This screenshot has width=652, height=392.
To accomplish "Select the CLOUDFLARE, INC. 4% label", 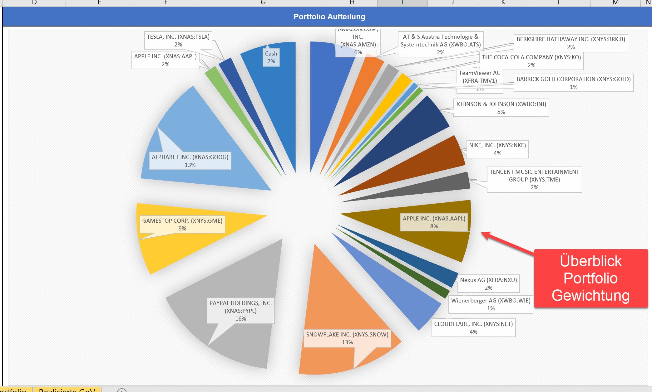I will pyautogui.click(x=473, y=328).
